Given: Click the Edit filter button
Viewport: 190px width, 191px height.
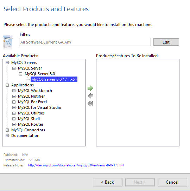Looking at the screenshot, I should 166,42.
